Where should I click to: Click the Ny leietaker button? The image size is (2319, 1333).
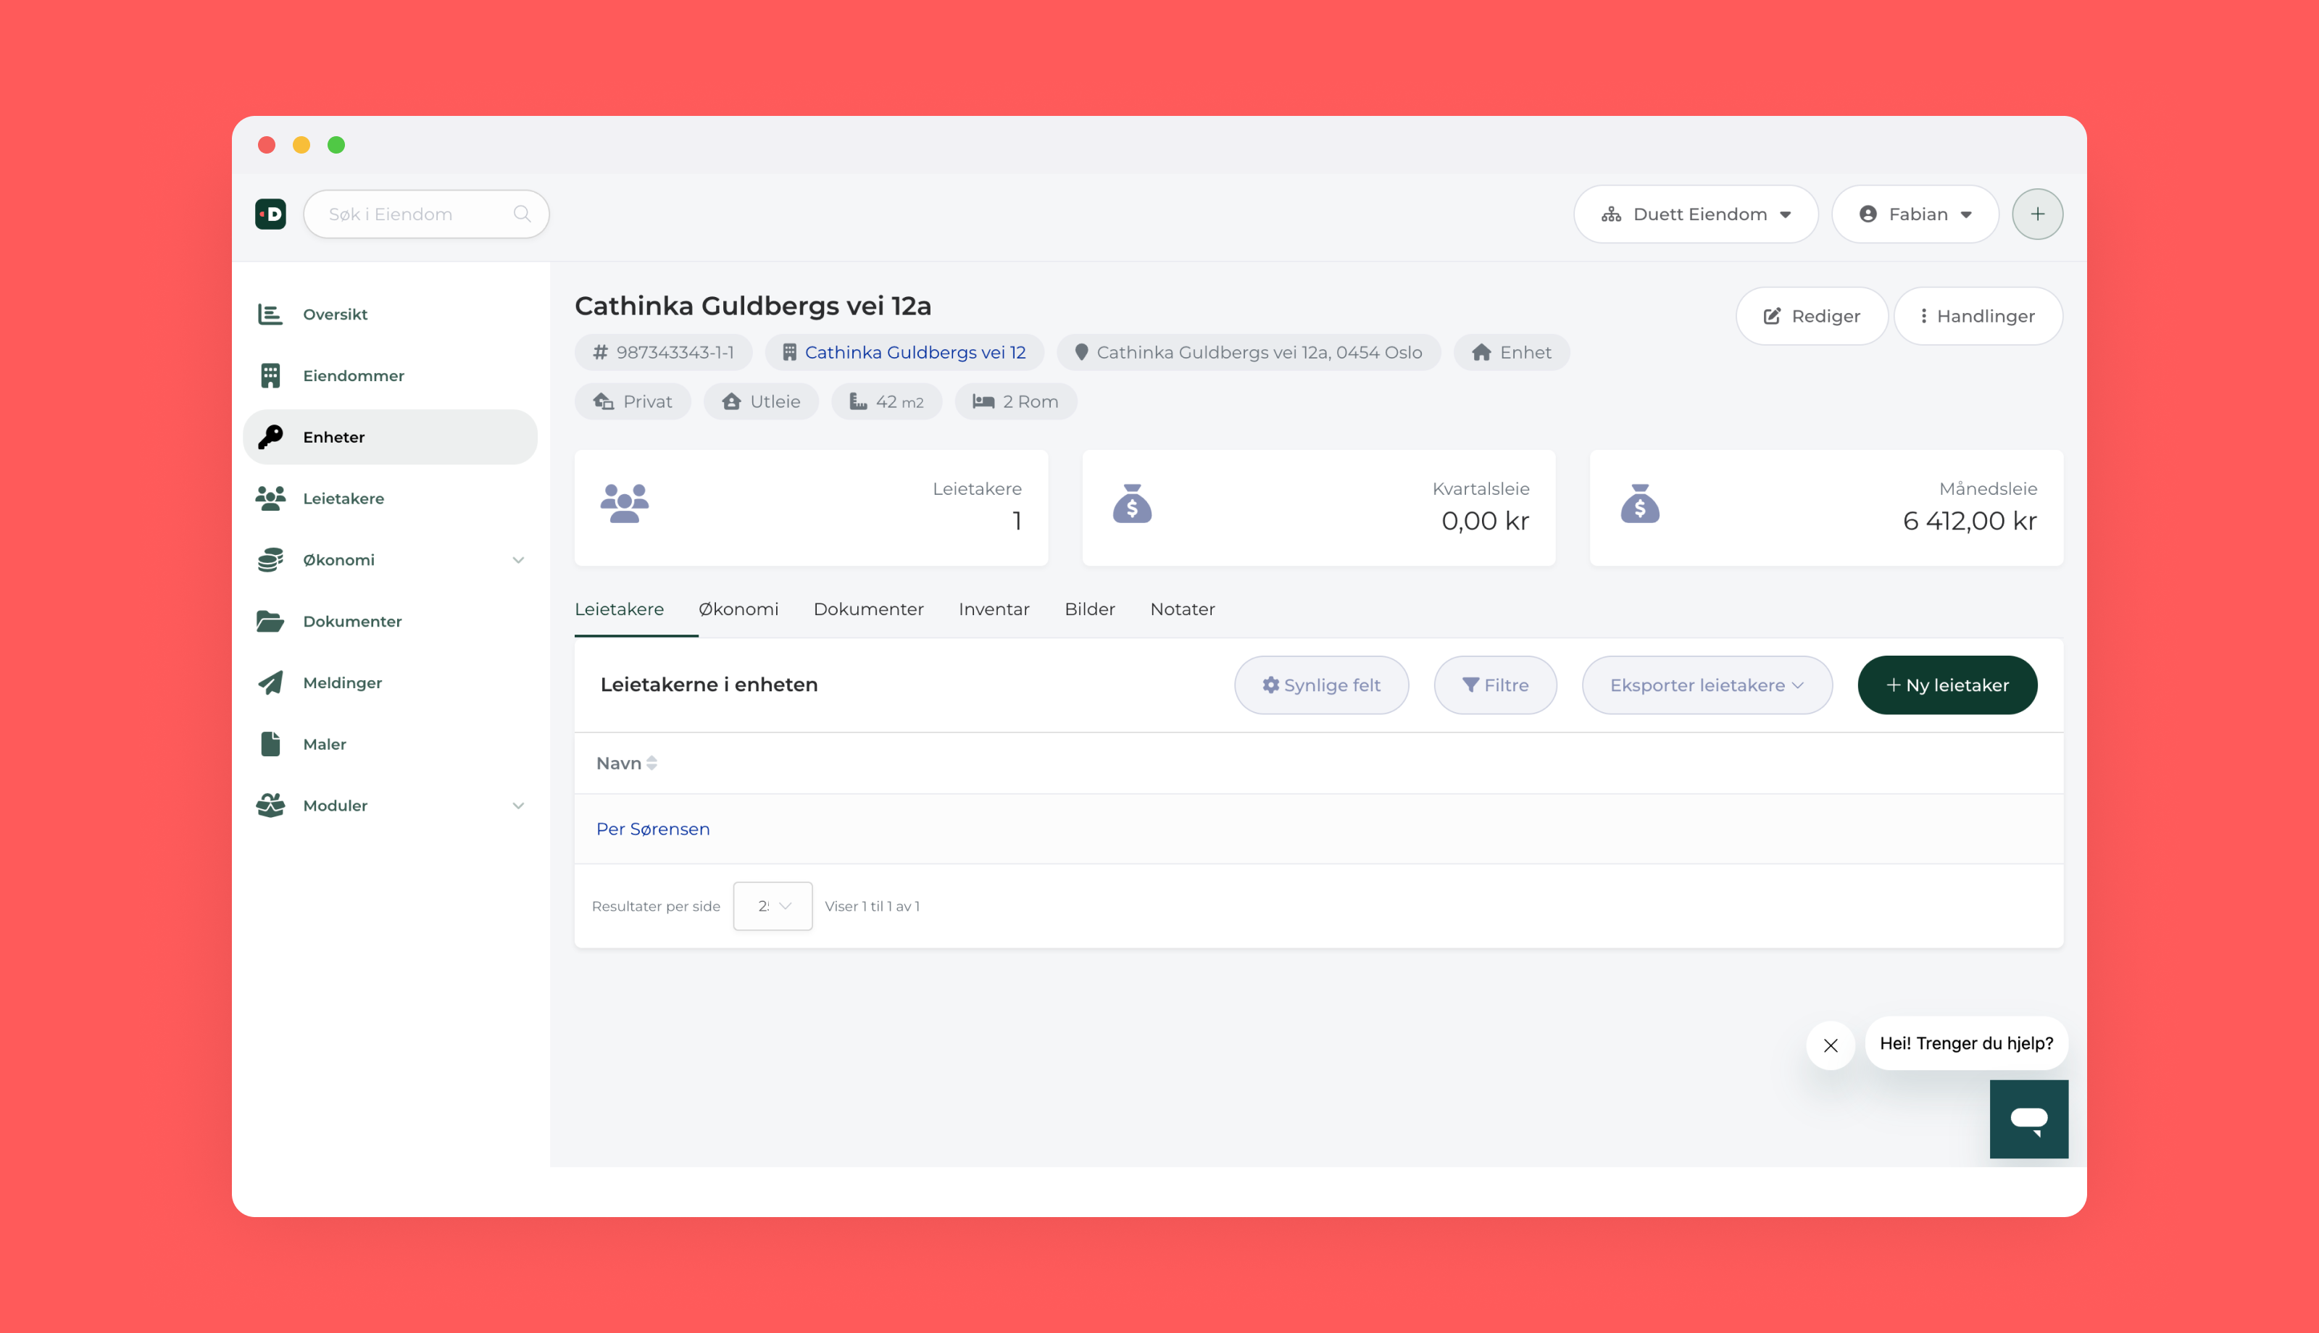[x=1947, y=685]
